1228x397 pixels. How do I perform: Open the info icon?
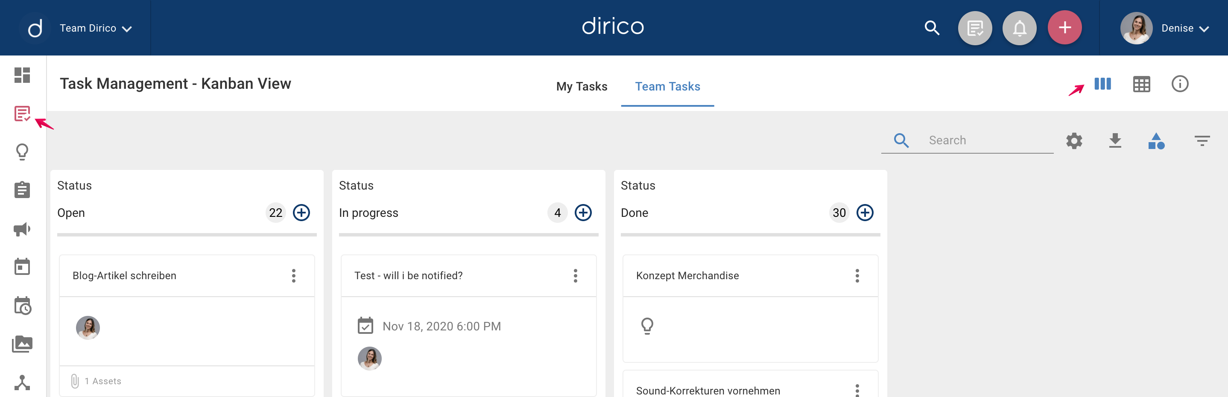tap(1180, 84)
